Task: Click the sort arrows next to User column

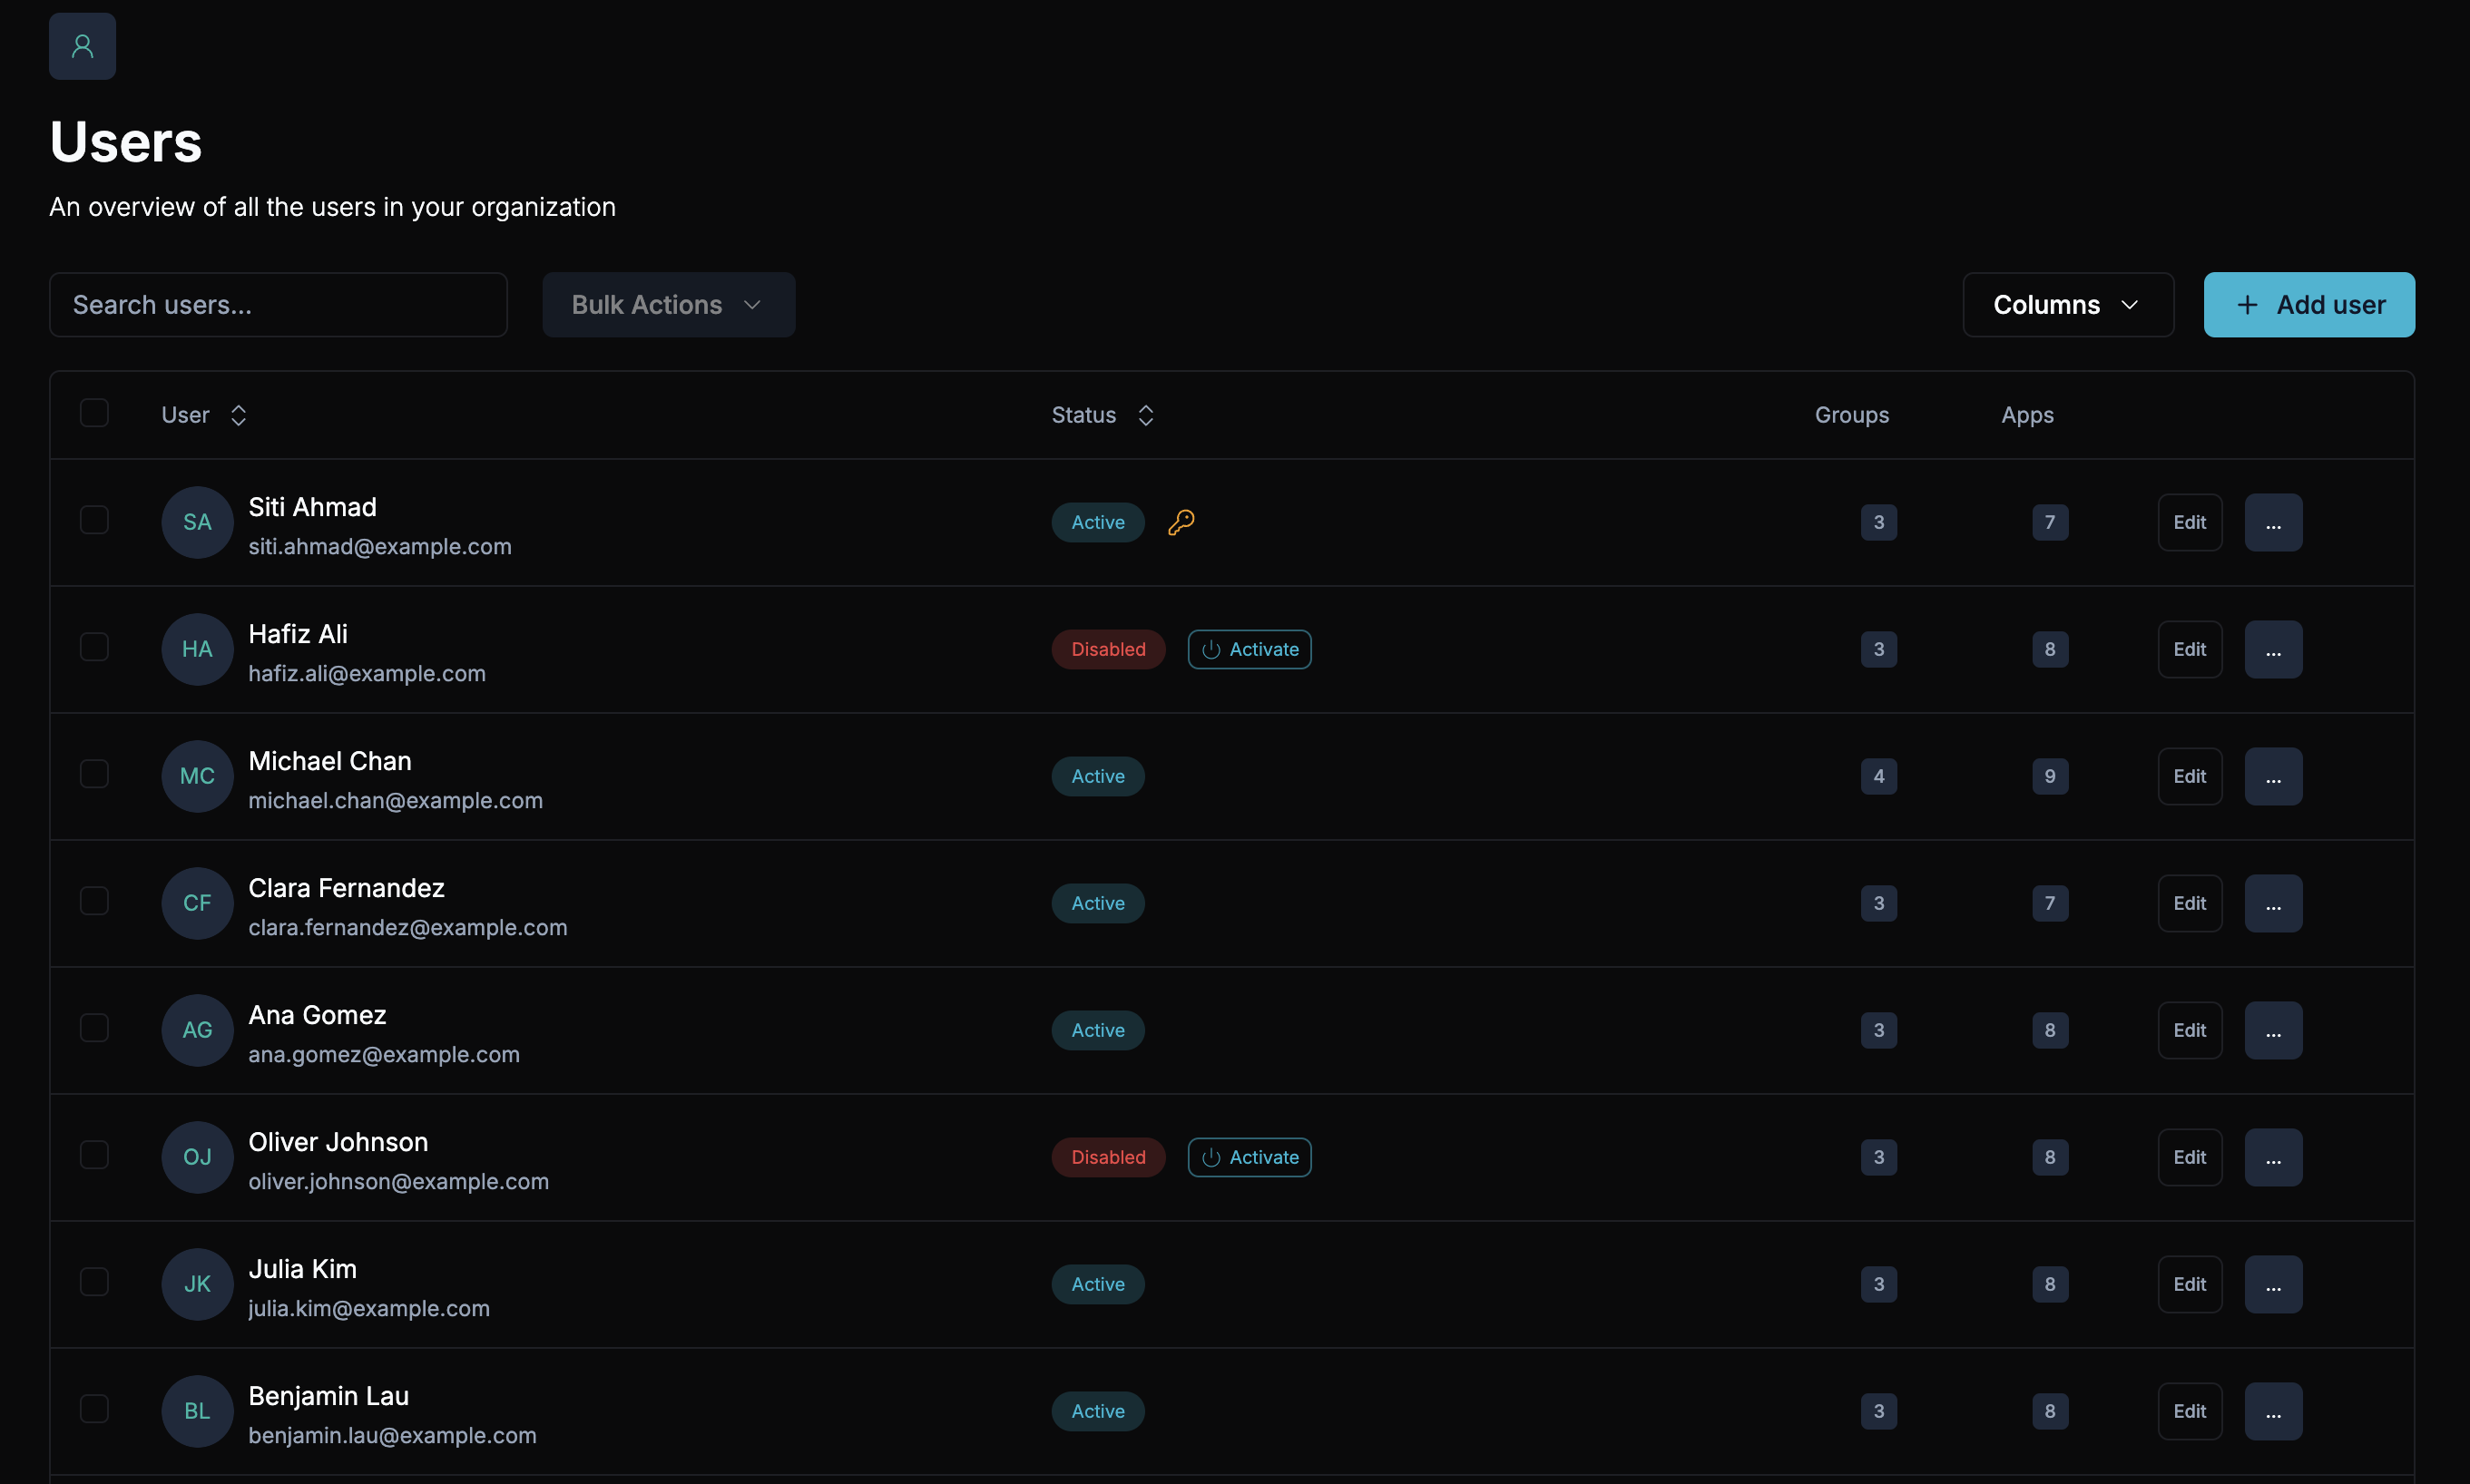Action: tap(238, 415)
